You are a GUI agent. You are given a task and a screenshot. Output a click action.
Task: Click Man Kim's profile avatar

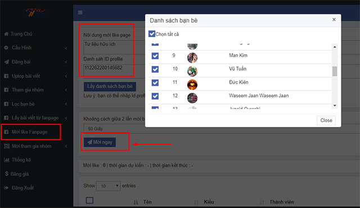pyautogui.click(x=192, y=58)
